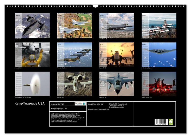The image size is (191, 138).
Task: Click the caption 'Hornet F-18'
Action: point(103,68)
